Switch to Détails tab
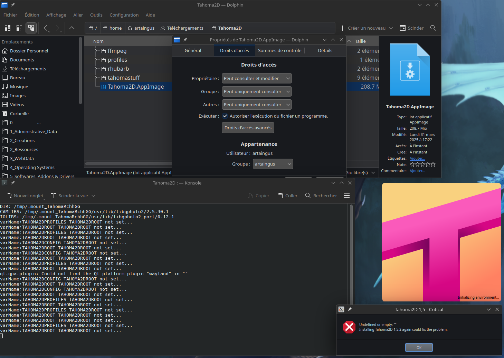 tap(325, 50)
